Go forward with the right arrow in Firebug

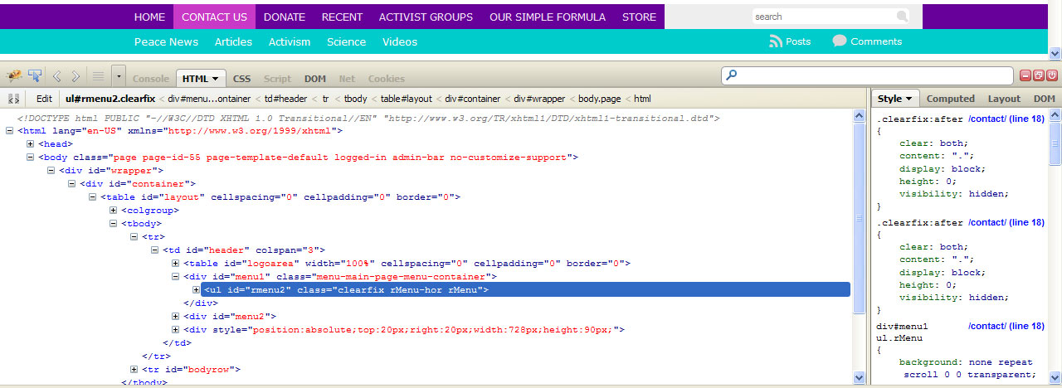tap(76, 76)
